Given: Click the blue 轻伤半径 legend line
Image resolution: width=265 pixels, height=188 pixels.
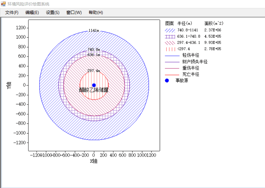Looking at the screenshot, I should (172, 56).
